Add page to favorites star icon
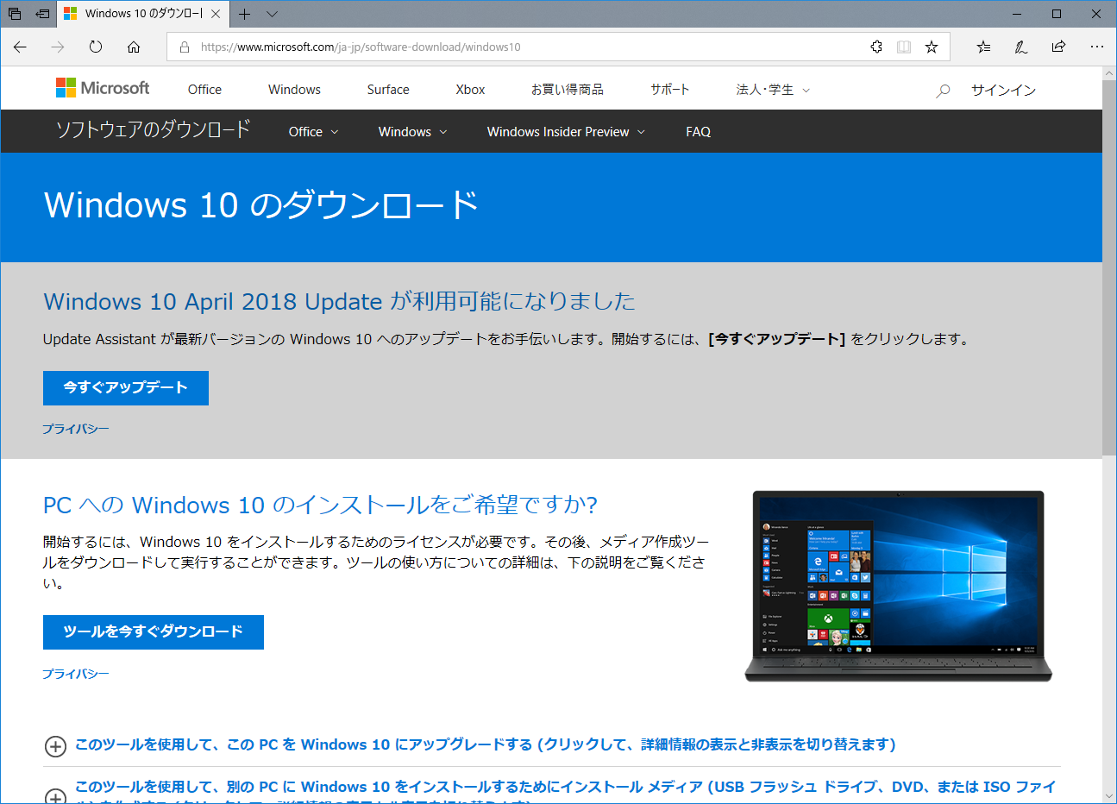1117x804 pixels. [932, 47]
